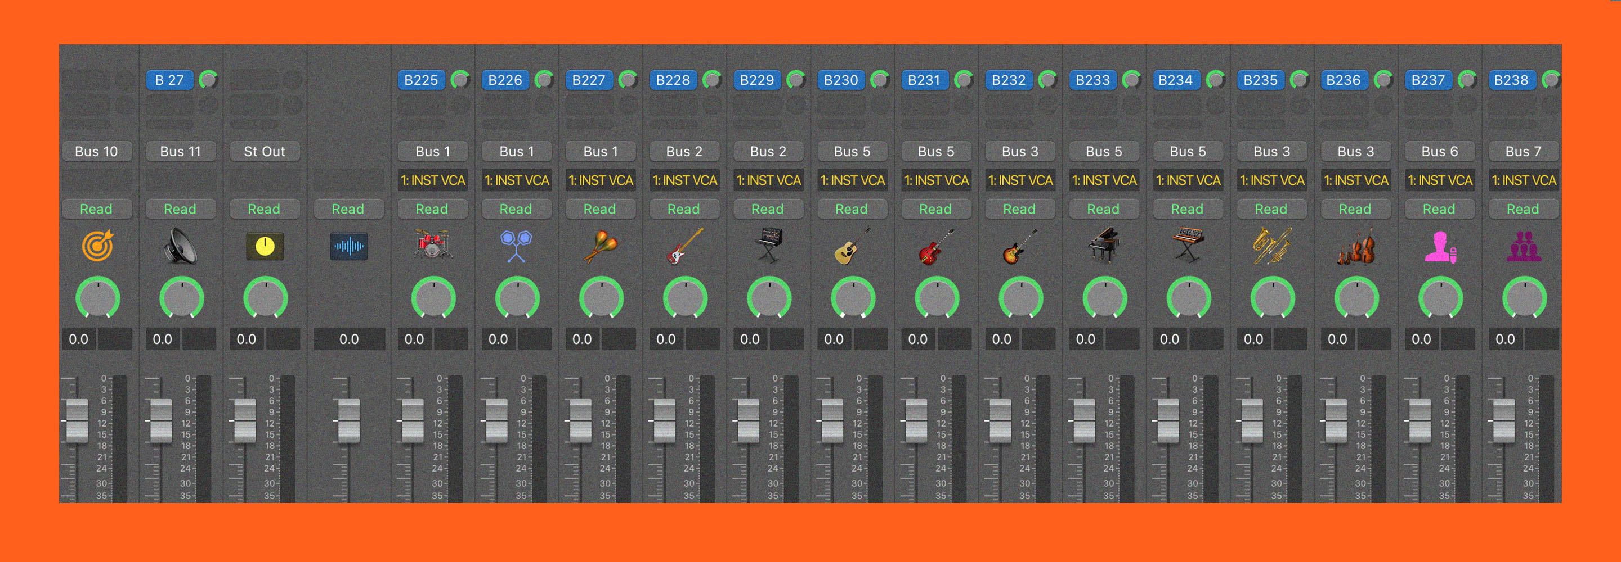
Task: Click the B235 send slot
Action: click(x=1260, y=80)
